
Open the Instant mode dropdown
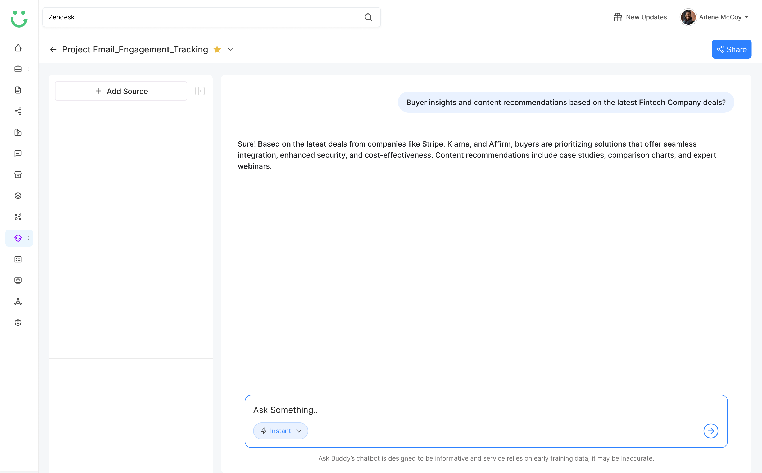[280, 431]
